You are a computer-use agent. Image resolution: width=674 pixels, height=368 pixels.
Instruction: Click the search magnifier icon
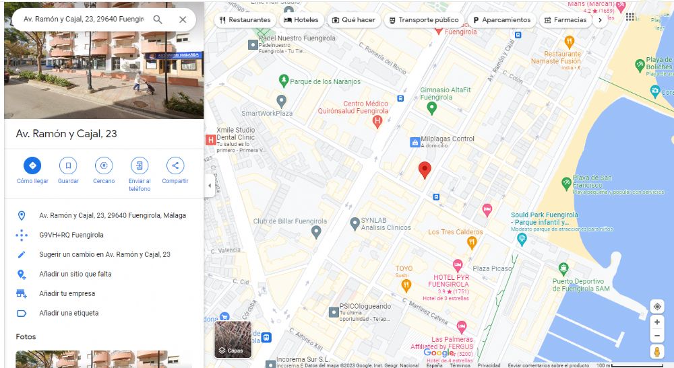(158, 20)
